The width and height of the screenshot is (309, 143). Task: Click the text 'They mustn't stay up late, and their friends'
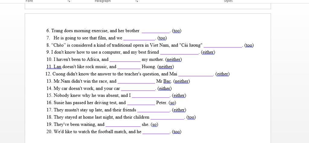point(95,110)
